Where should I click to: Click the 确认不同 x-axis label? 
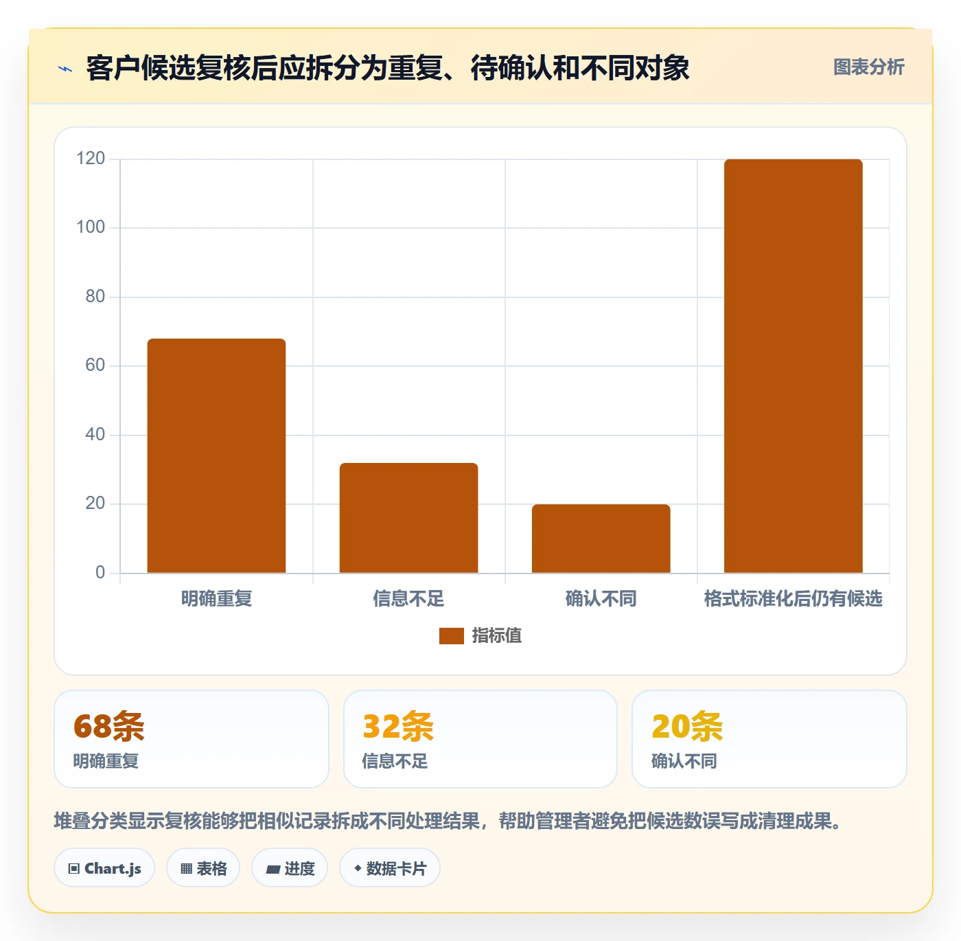pos(601,599)
